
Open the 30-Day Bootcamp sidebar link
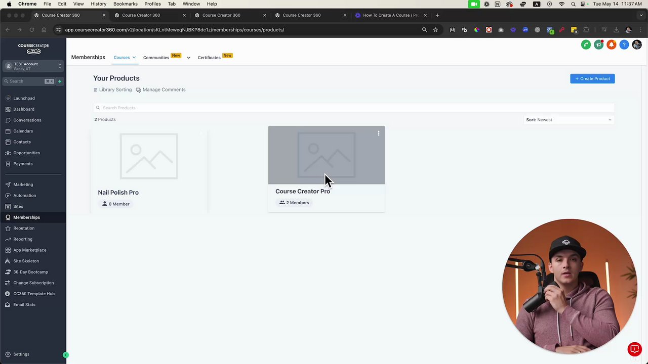click(x=30, y=272)
